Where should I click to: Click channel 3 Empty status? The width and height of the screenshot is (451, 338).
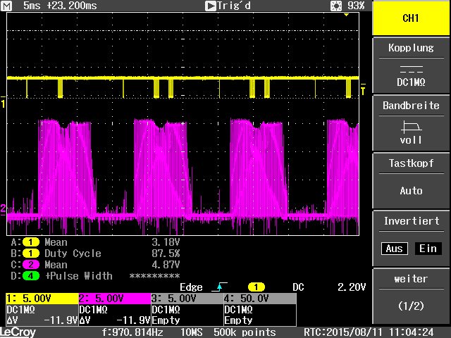point(166,320)
